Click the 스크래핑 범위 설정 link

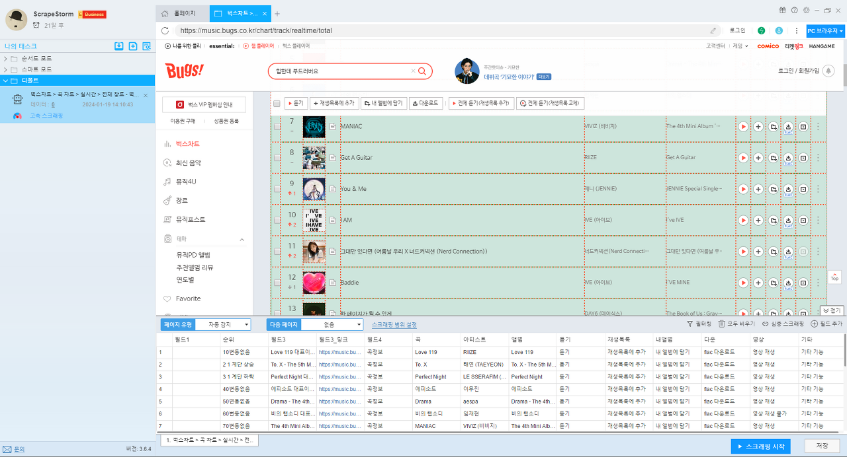click(394, 324)
